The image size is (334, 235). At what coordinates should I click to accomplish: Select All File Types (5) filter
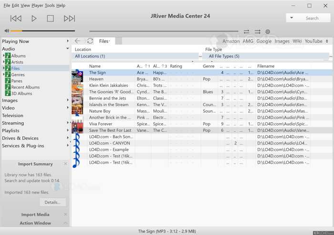[x=266, y=56]
